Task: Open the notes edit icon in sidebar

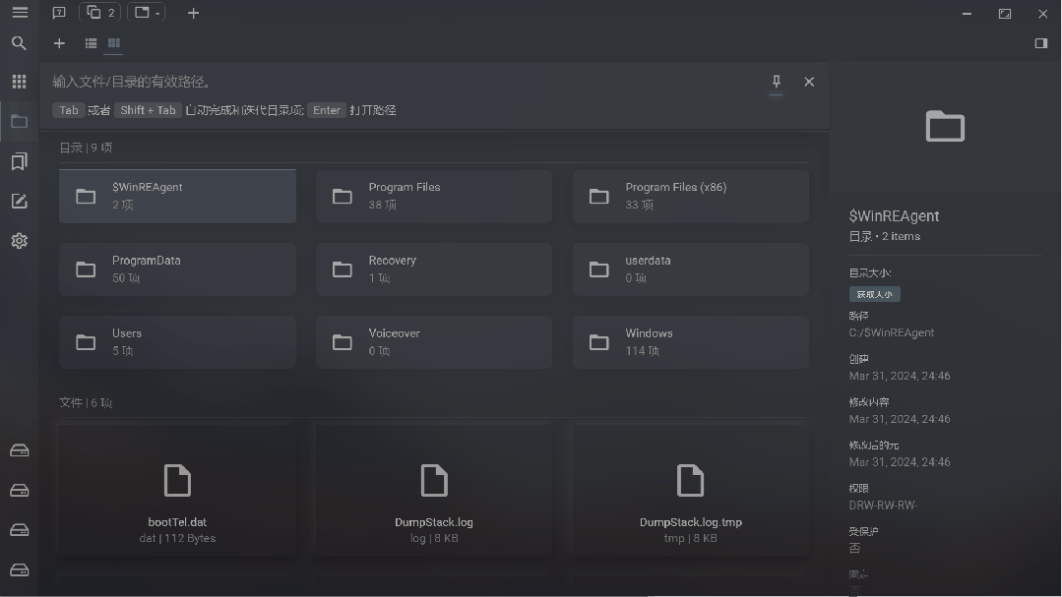Action: point(19,201)
